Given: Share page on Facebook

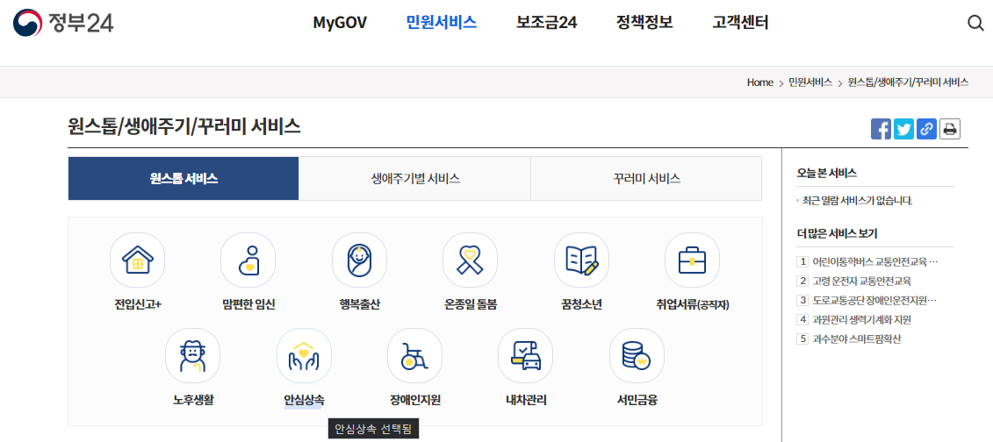Looking at the screenshot, I should coord(881,129).
